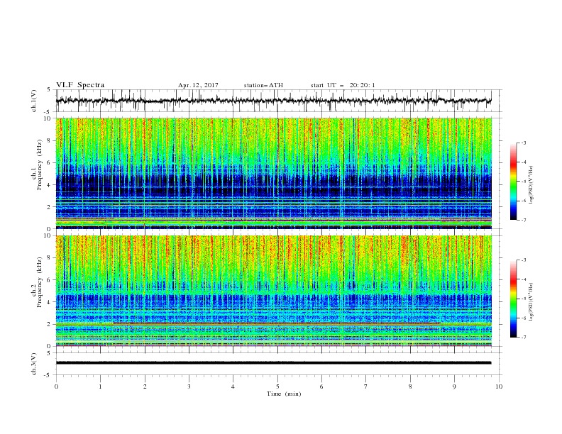Click the ch.3 voltage waveform trace
This screenshot has height=434, width=562.
[273, 363]
